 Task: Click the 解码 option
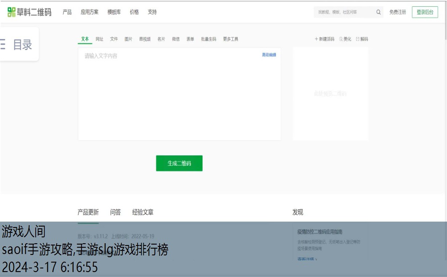tap(362, 39)
